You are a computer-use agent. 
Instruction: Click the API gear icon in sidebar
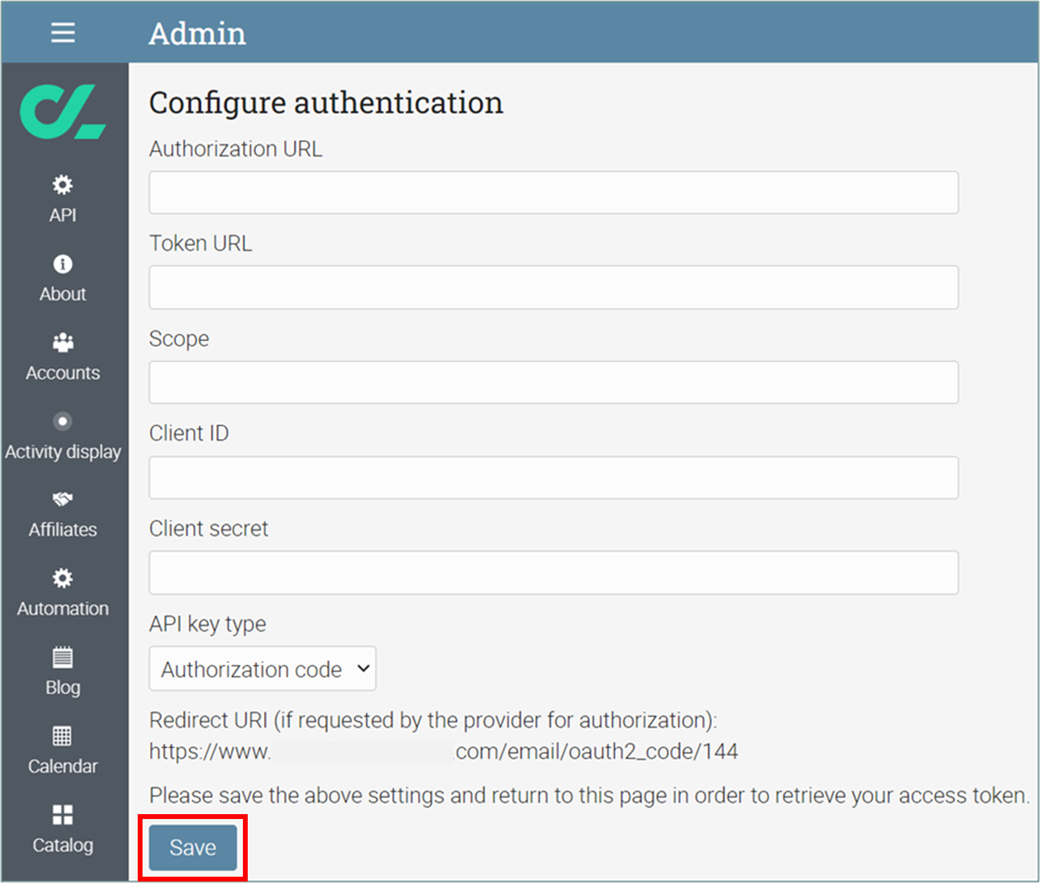[63, 185]
